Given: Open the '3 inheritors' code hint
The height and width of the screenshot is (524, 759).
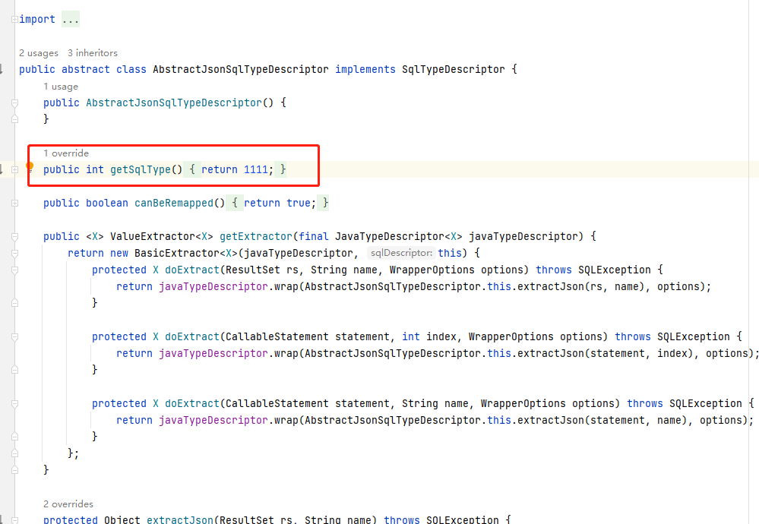Looking at the screenshot, I should 93,52.
